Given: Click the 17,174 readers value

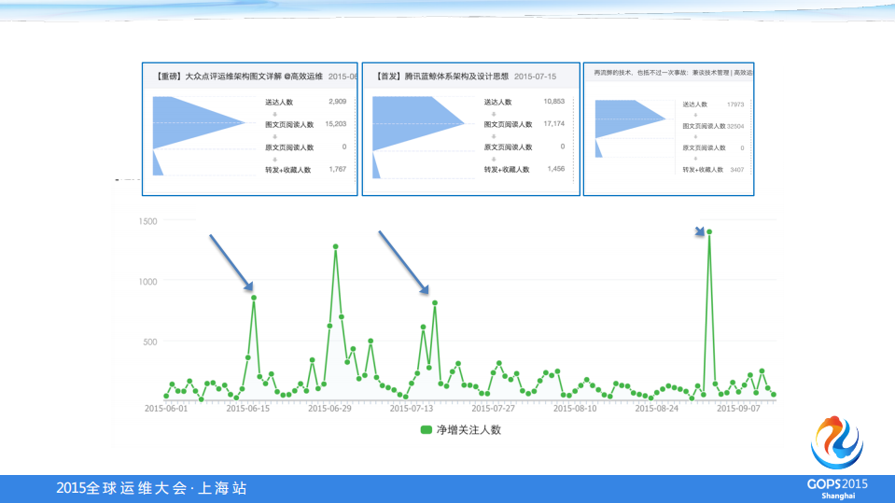Looking at the screenshot, I should (553, 123).
